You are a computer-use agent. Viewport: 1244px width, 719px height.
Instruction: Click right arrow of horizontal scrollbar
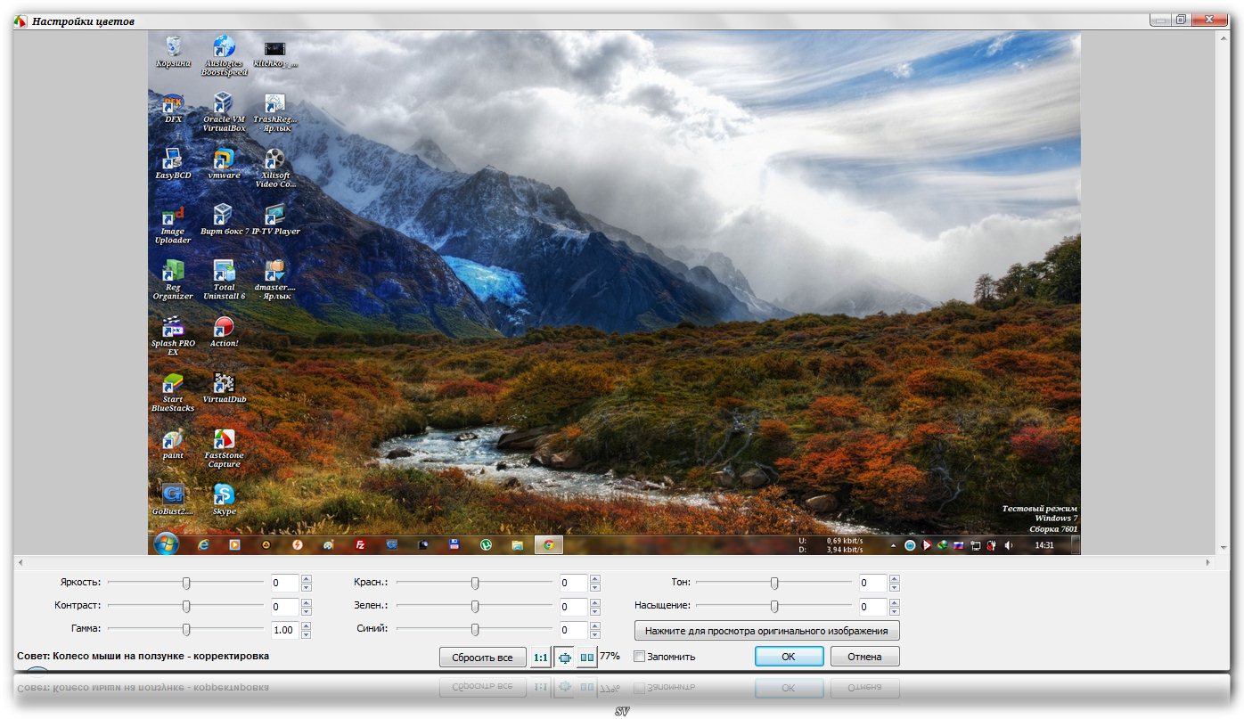(1208, 562)
